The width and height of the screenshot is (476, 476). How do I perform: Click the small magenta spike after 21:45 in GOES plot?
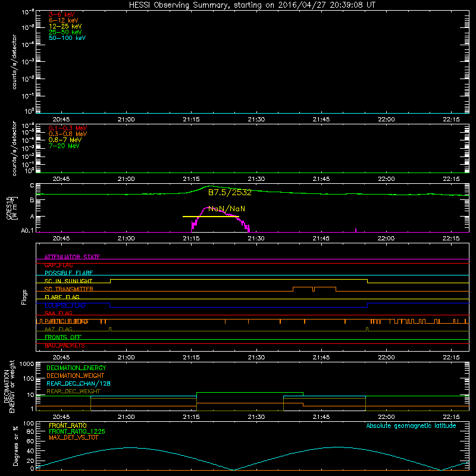click(355, 230)
